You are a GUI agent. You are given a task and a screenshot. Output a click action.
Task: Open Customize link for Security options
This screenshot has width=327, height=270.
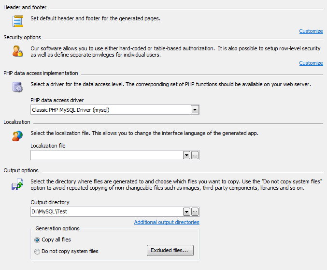(311, 63)
